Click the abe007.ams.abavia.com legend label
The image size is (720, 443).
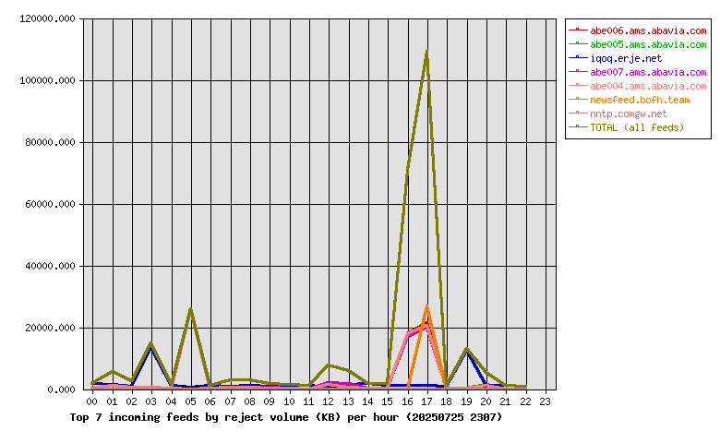click(x=648, y=72)
